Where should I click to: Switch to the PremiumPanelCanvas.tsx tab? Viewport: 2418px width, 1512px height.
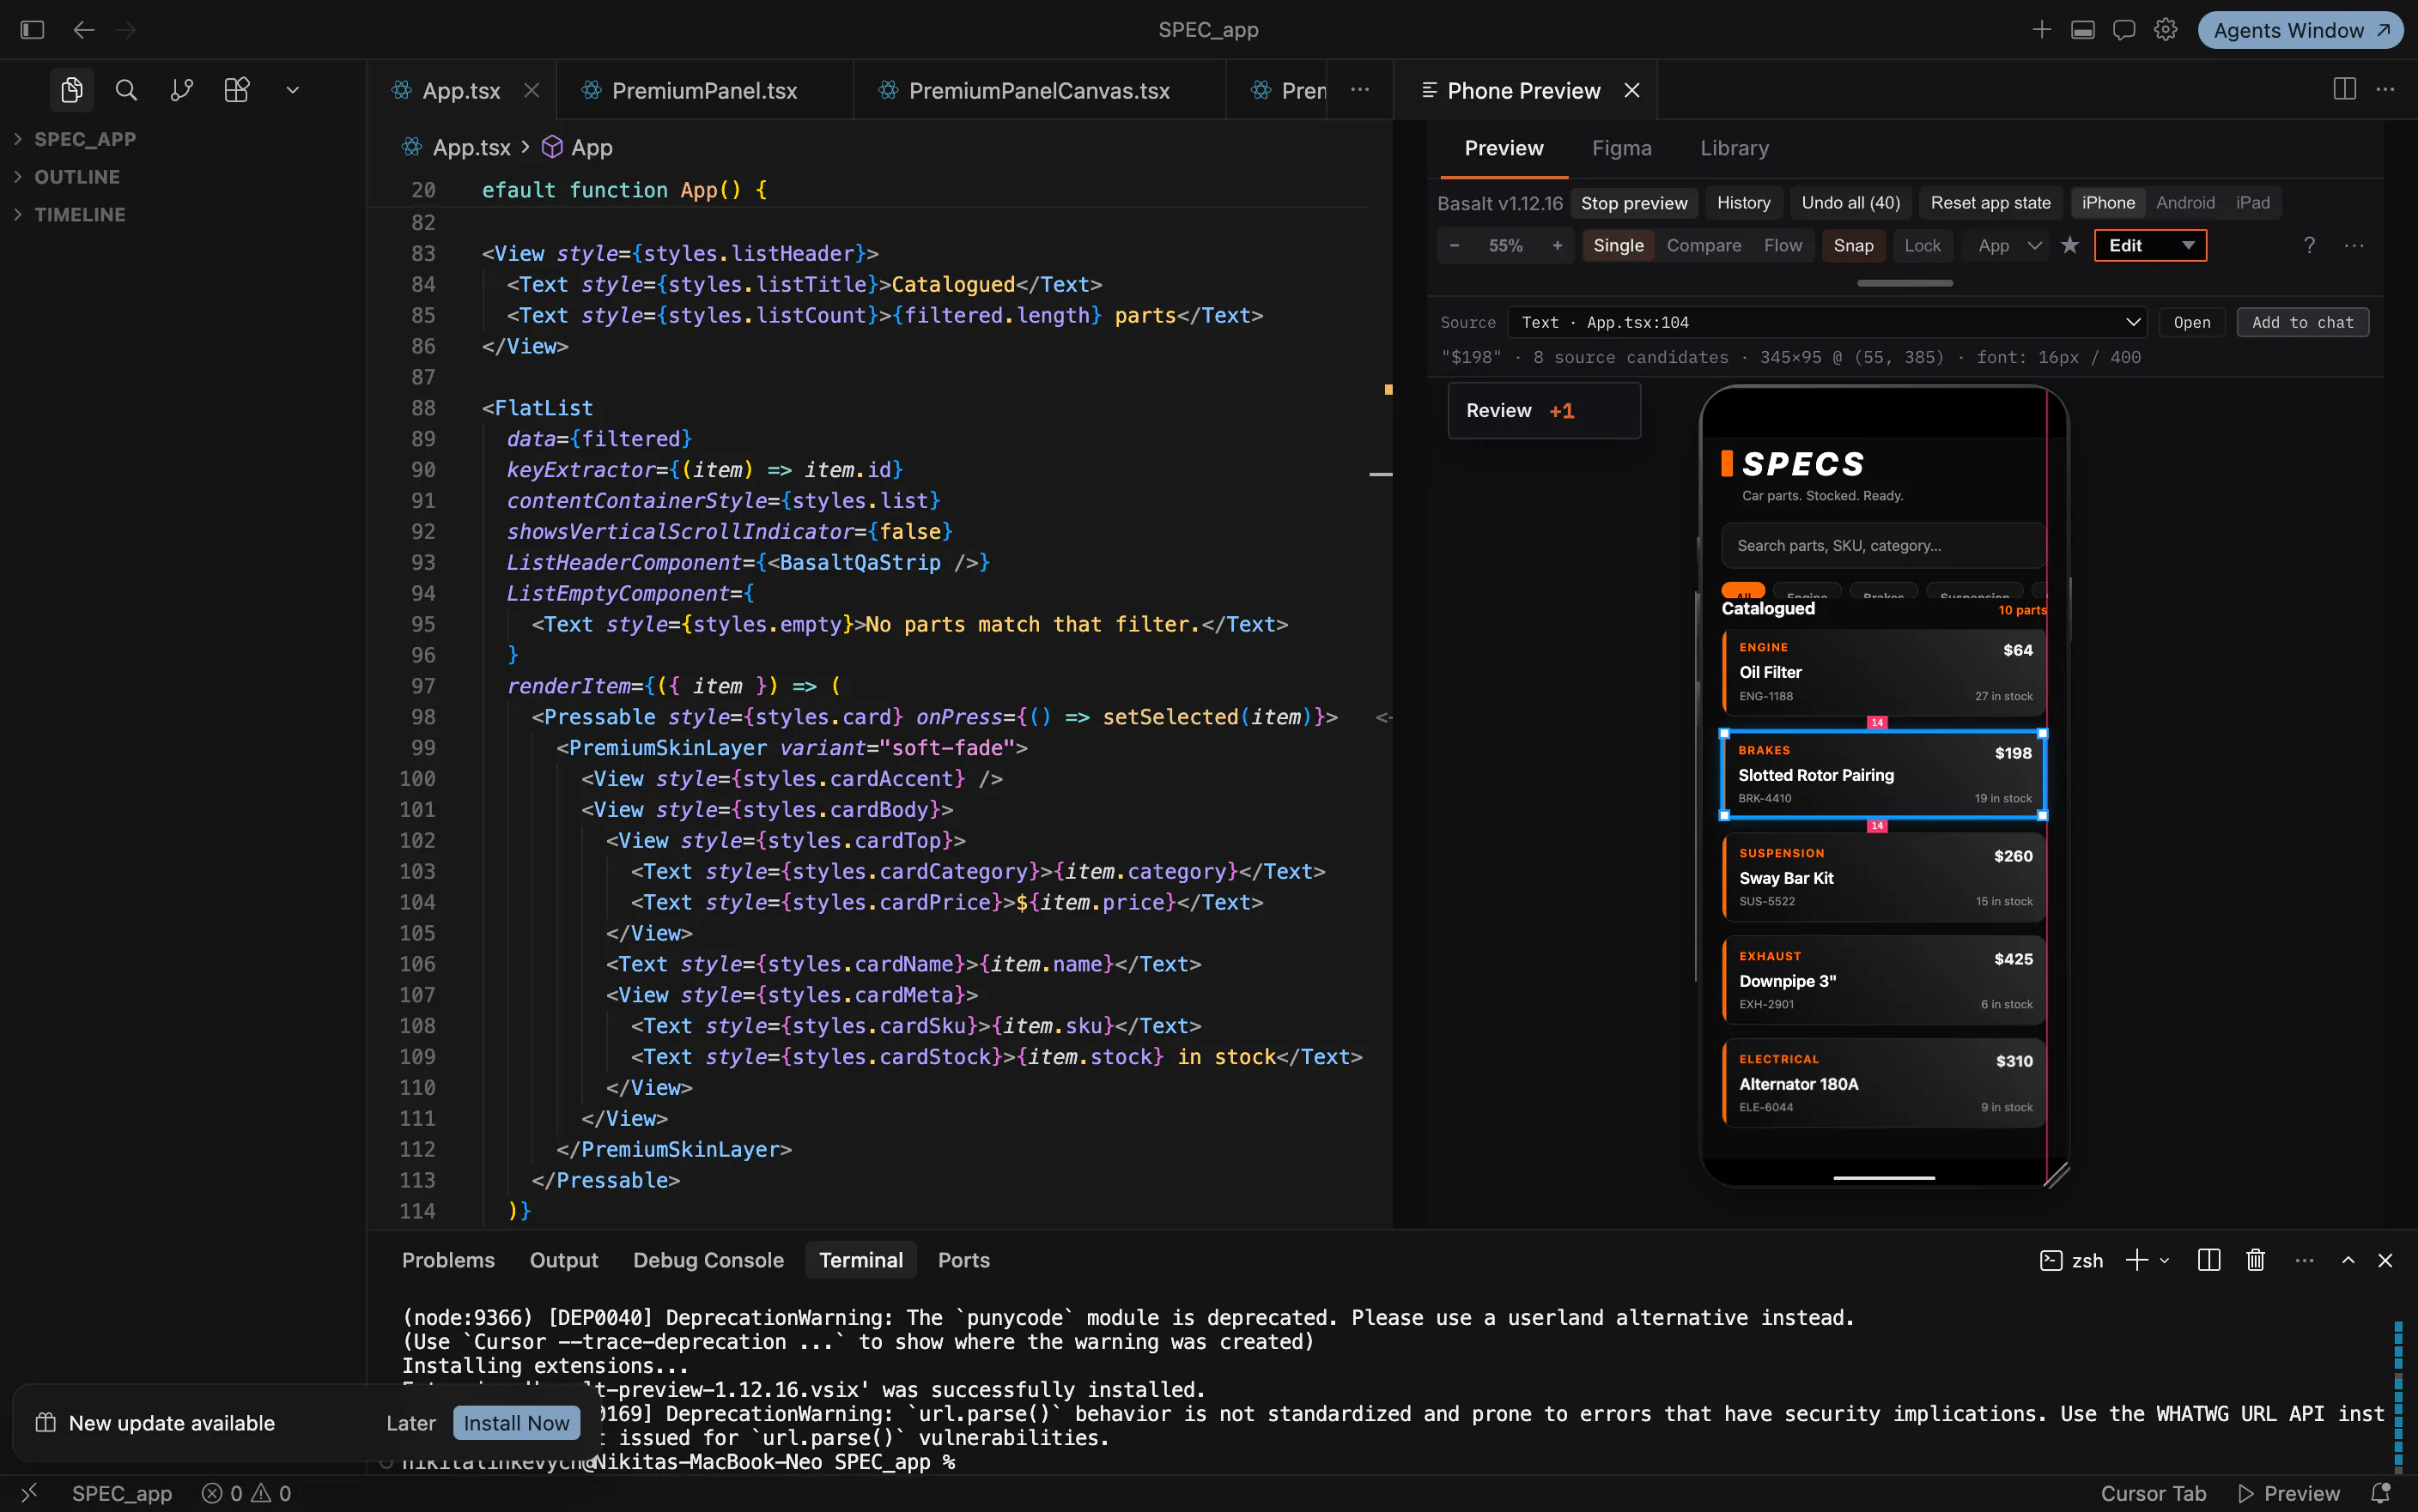tap(1040, 90)
